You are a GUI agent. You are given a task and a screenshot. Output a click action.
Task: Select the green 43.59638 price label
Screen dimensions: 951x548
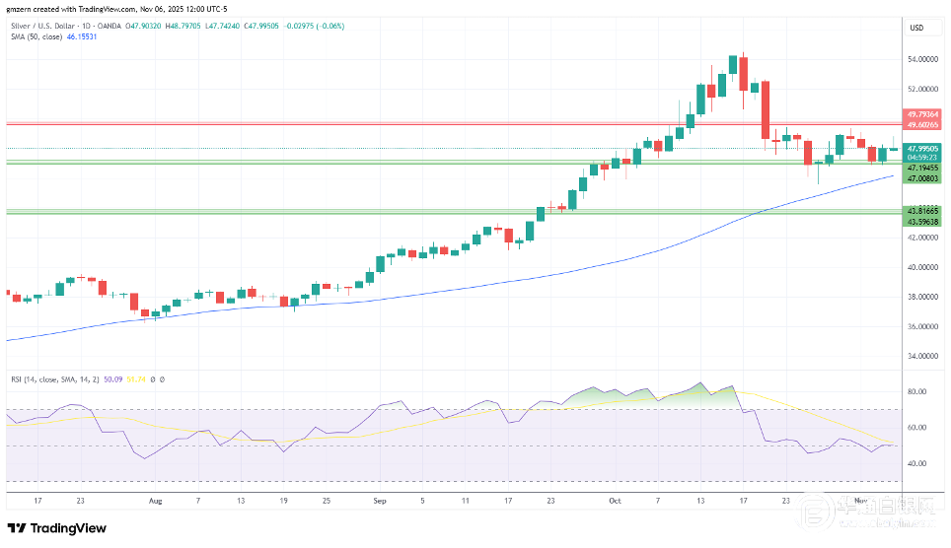924,222
